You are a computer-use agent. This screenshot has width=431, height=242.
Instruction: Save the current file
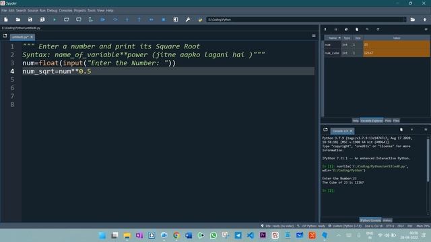[x=30, y=19]
